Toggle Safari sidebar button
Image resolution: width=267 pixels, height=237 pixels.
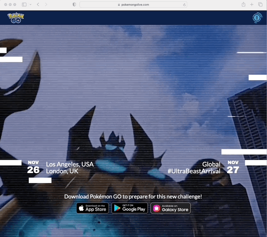24,5
